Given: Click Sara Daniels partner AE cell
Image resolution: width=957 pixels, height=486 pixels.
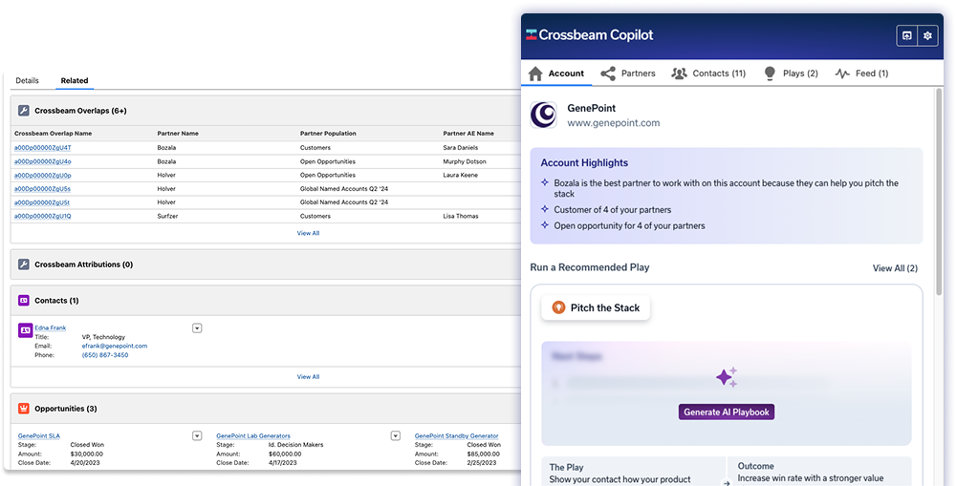Looking at the screenshot, I should tap(461, 148).
